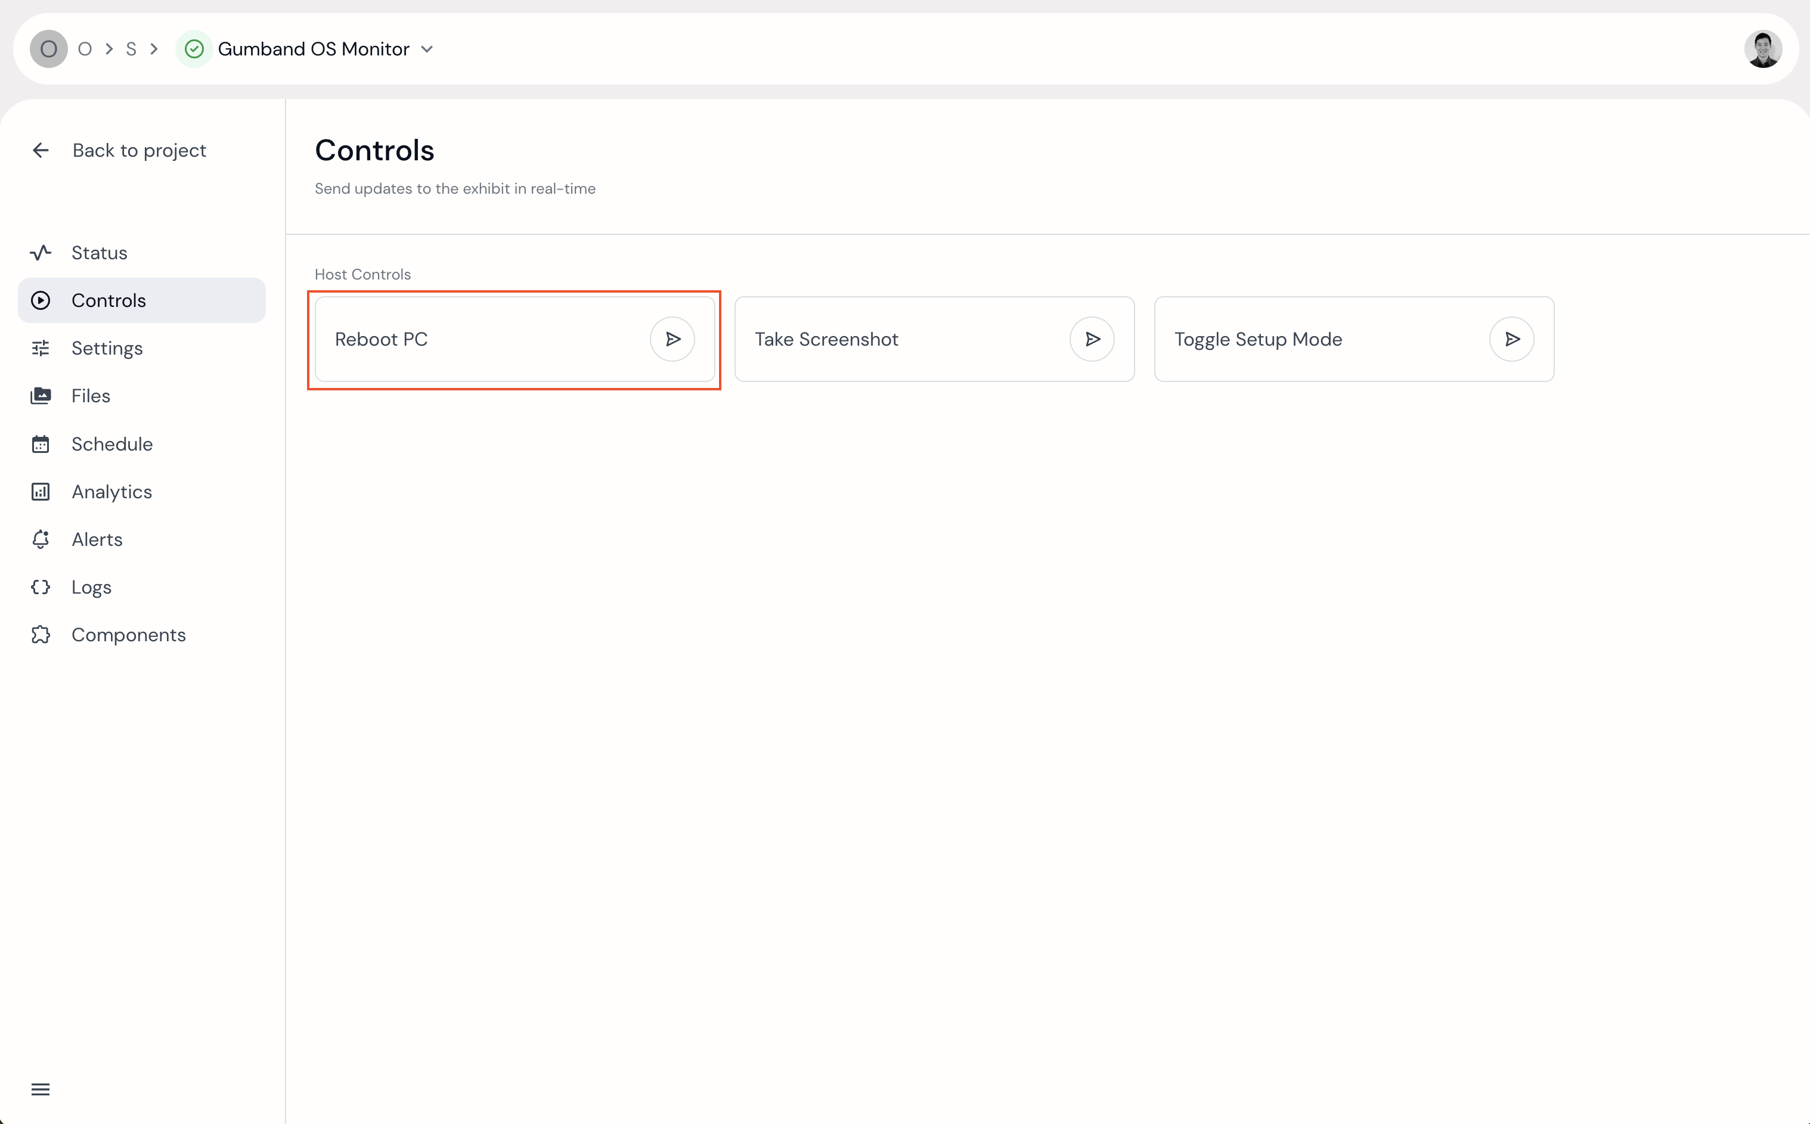Go to the Analytics menu item
This screenshot has height=1124, width=1810.
pos(111,492)
